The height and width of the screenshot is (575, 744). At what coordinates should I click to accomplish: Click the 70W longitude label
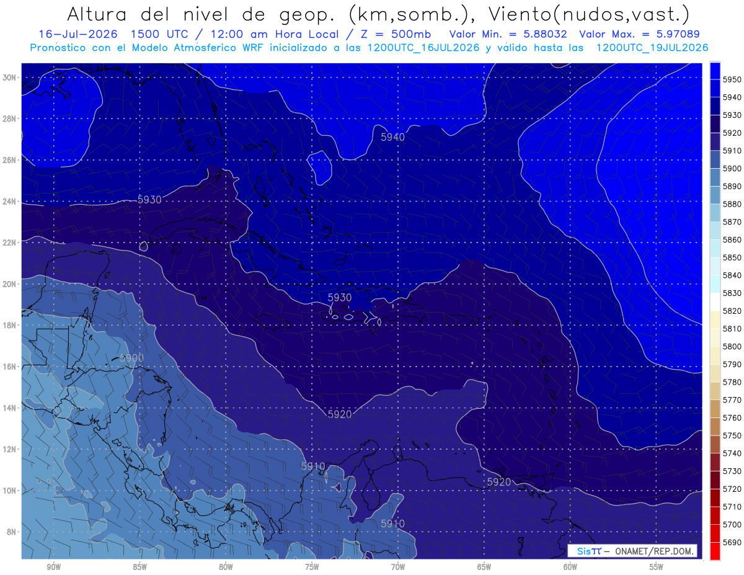pos(398,566)
